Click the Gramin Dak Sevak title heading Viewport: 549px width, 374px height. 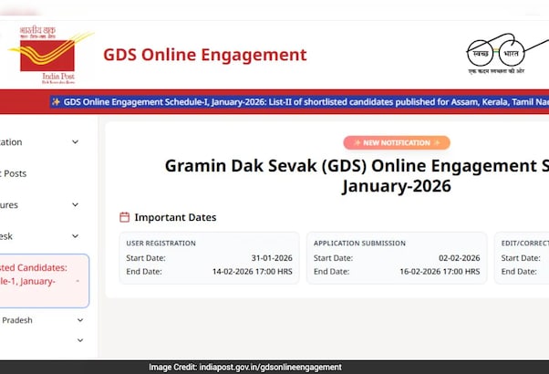click(357, 166)
